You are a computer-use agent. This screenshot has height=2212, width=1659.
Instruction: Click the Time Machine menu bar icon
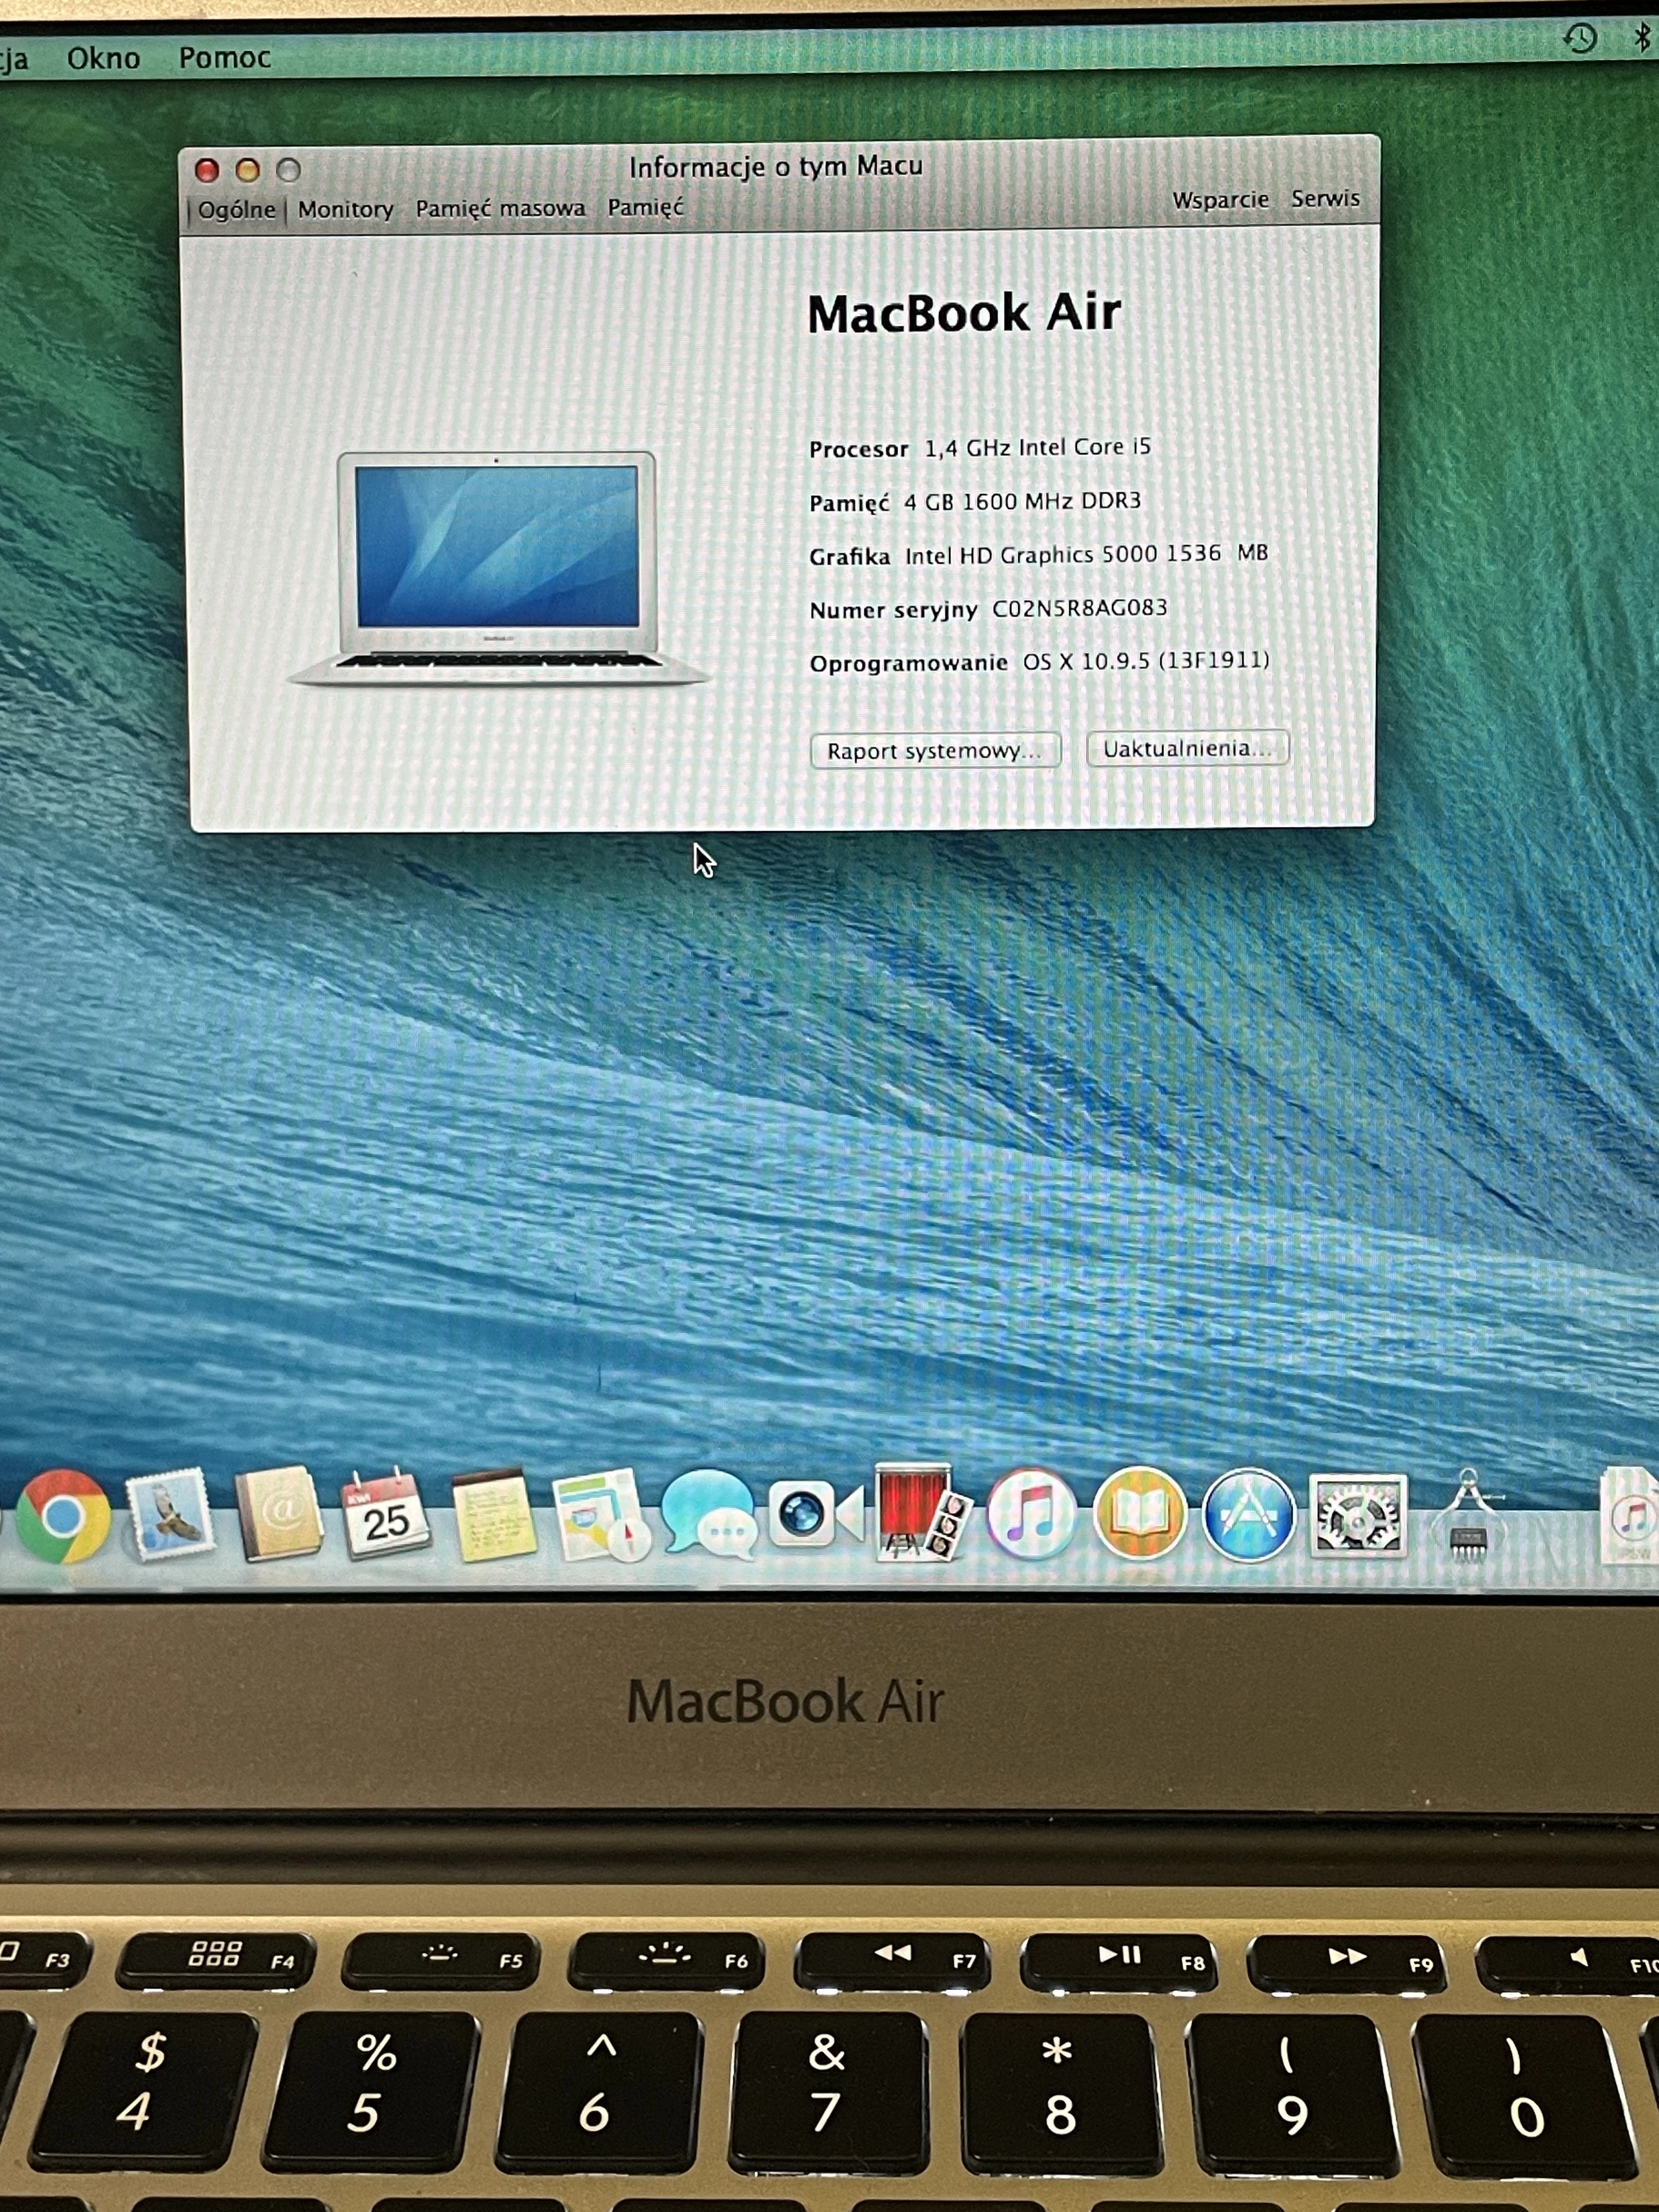pyautogui.click(x=1580, y=39)
